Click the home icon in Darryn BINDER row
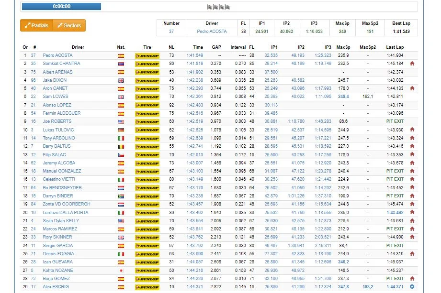Screen dimensions: 441x293 tap(412, 195)
